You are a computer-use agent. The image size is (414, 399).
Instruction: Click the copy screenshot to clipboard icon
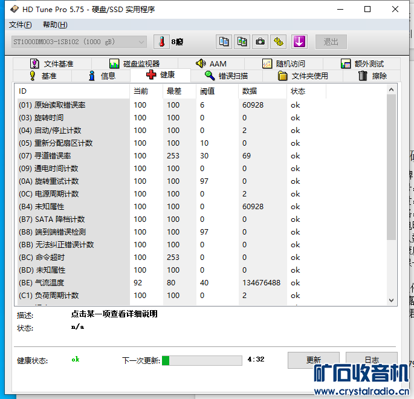(x=242, y=42)
